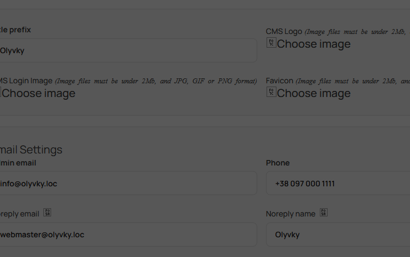
Task: Click the Email Settings section heading
Action: pos(31,150)
